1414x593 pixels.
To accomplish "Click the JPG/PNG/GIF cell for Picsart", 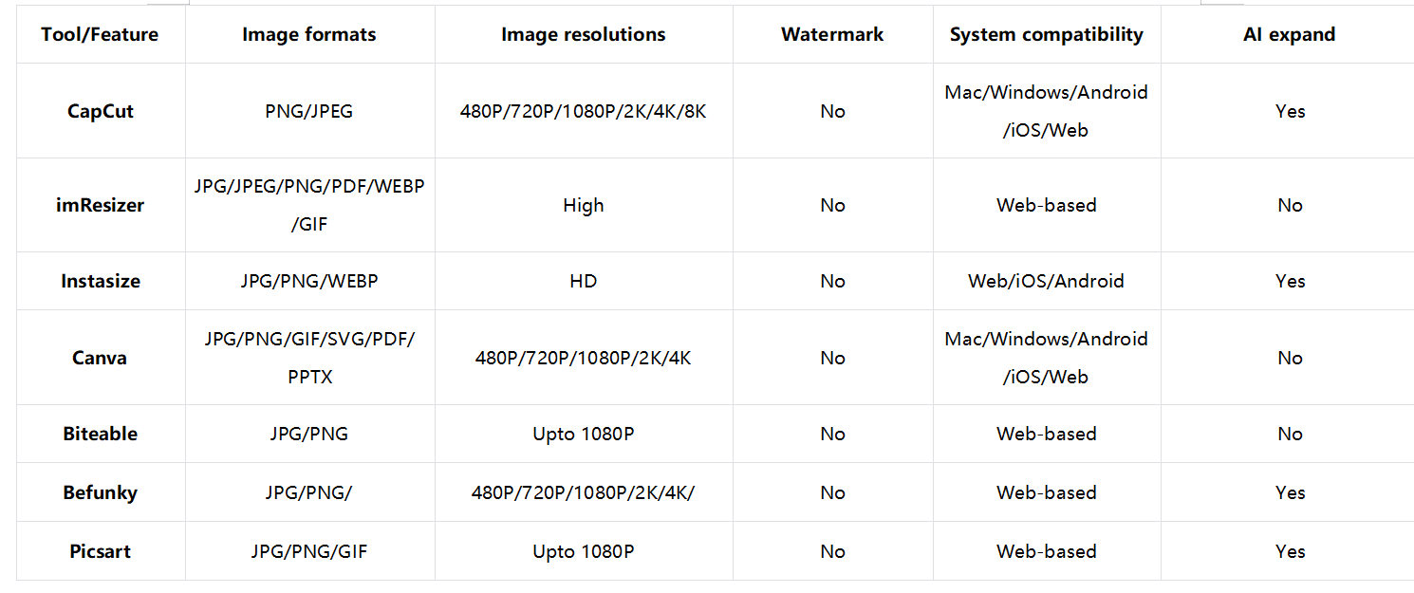I will click(x=309, y=551).
